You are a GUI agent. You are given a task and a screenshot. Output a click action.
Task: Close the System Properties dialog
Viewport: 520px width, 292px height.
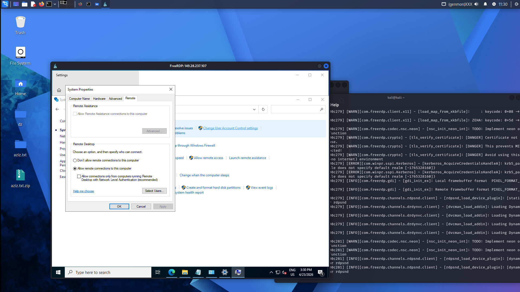point(171,89)
